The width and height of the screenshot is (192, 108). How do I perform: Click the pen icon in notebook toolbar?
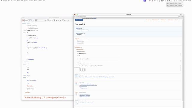[67, 21]
